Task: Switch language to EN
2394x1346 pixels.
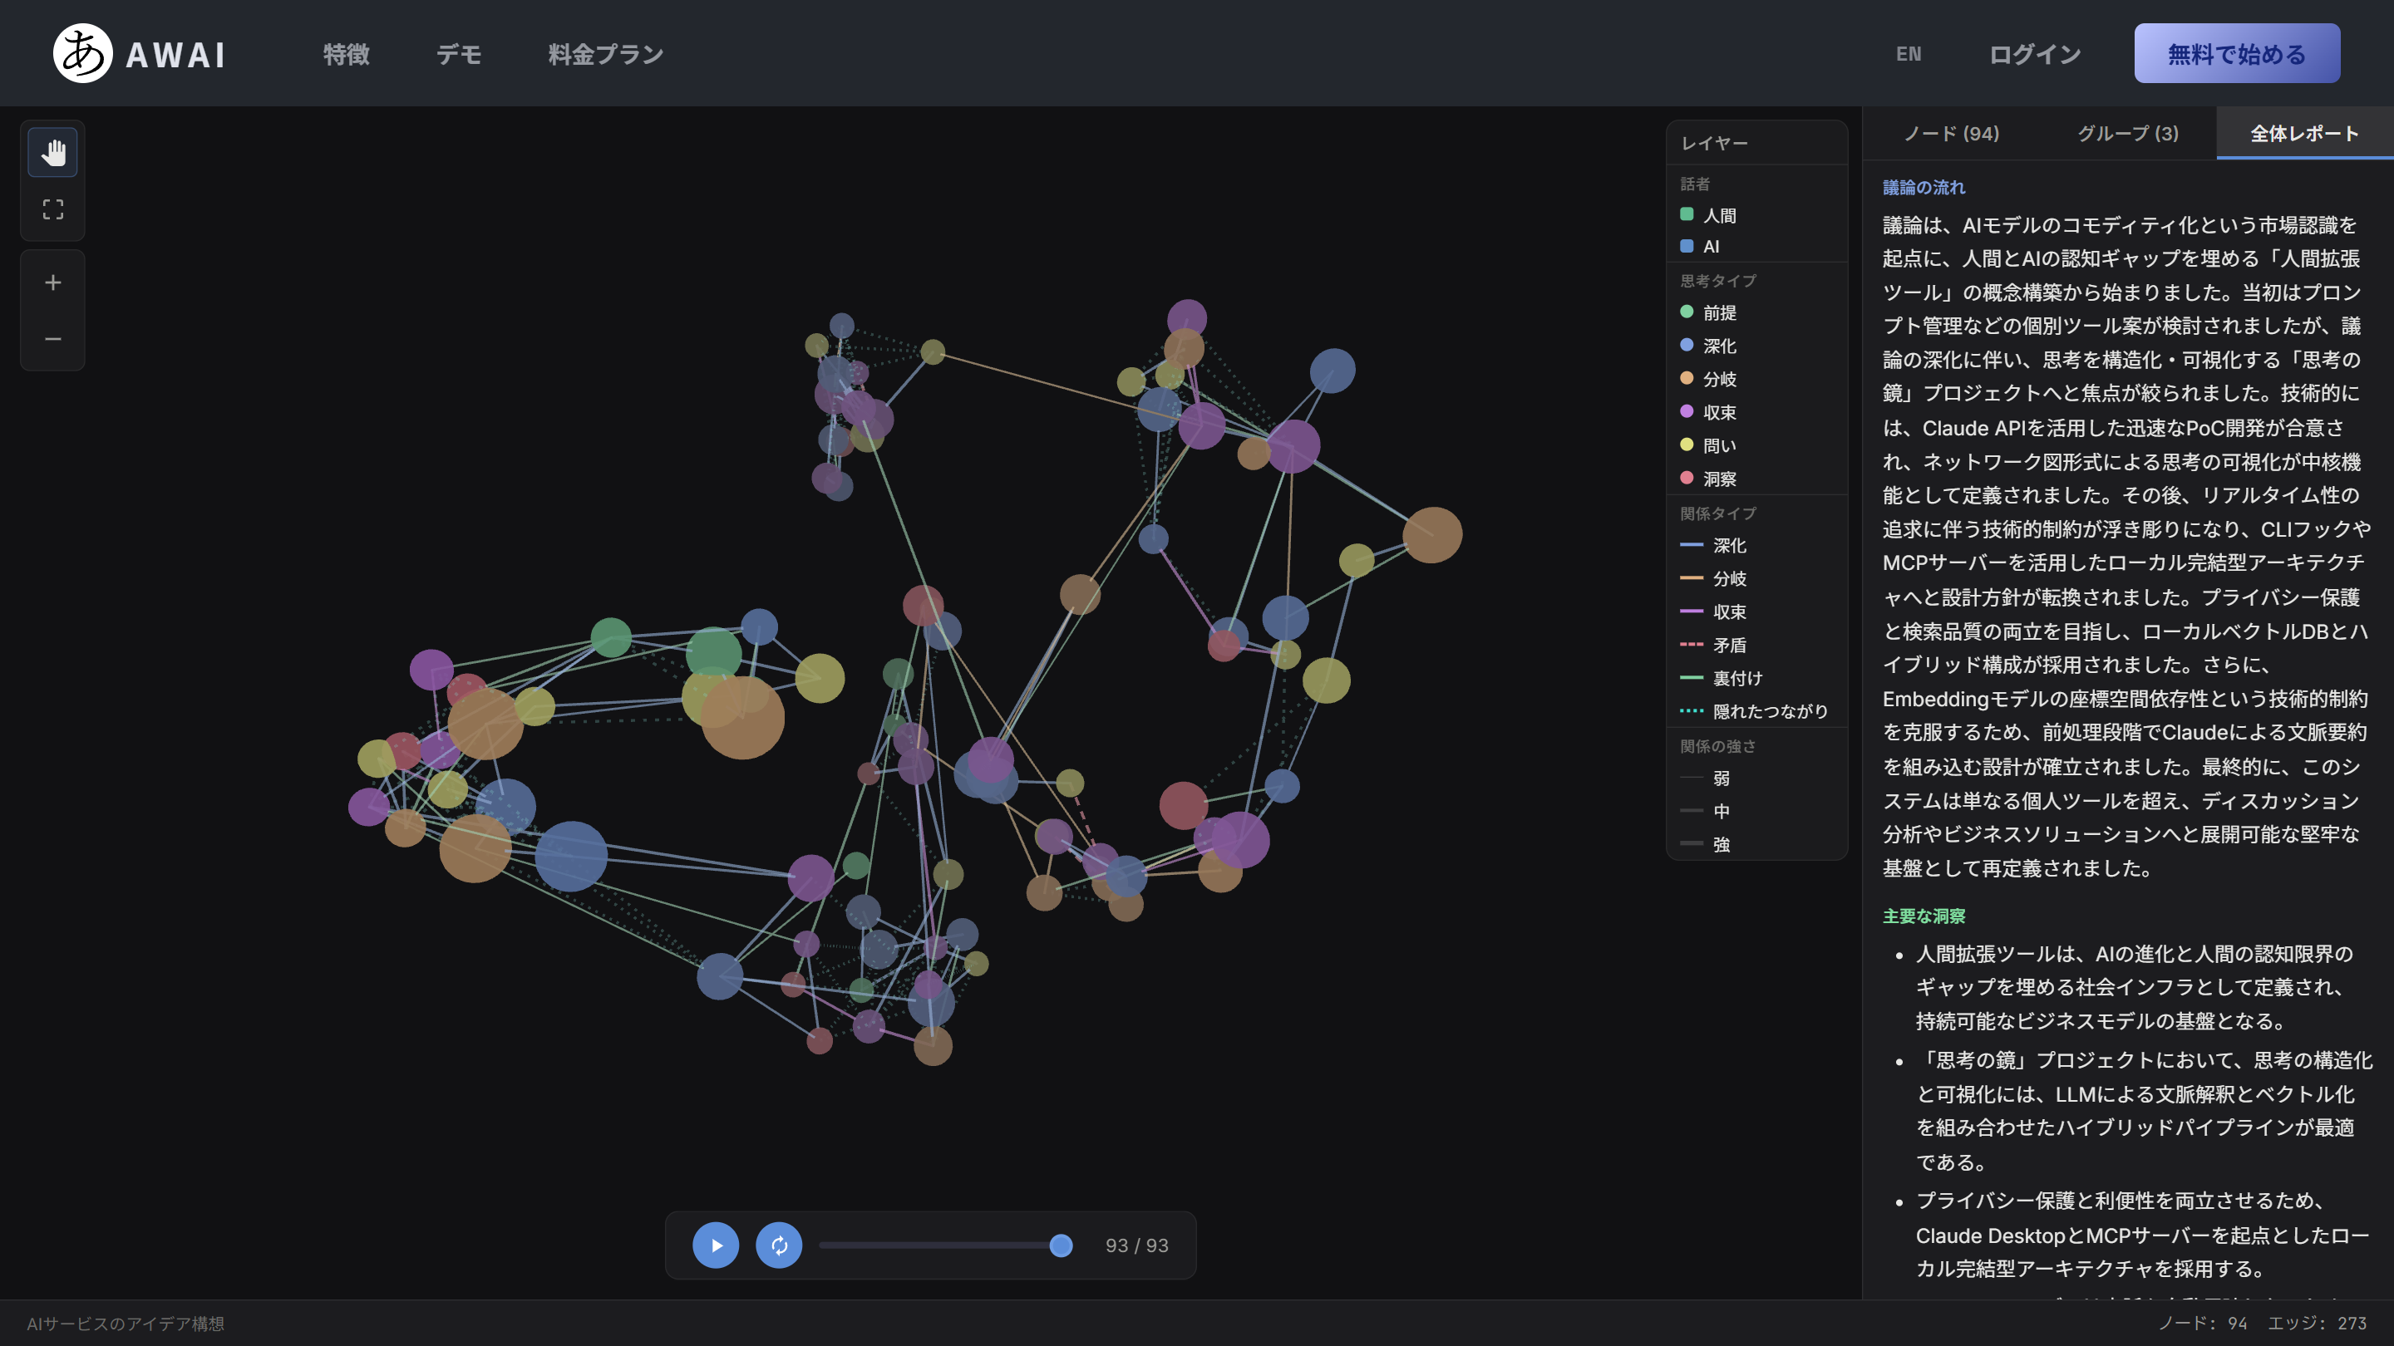Action: click(x=1908, y=54)
